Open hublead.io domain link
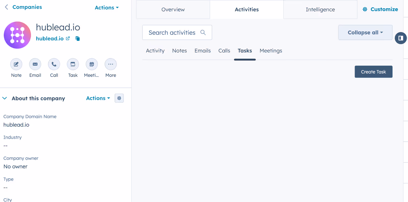 (50, 38)
